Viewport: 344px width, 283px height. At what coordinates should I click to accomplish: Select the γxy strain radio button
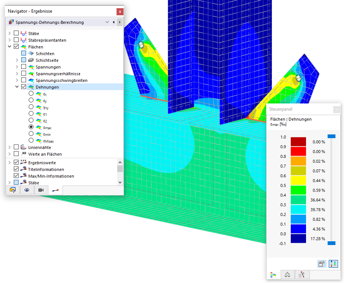31,107
